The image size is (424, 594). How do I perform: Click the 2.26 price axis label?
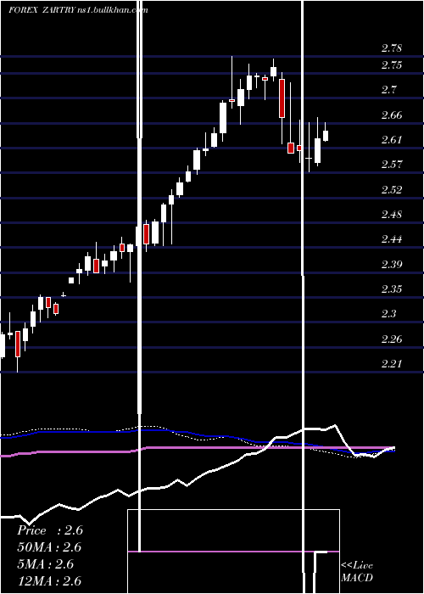[x=392, y=339]
